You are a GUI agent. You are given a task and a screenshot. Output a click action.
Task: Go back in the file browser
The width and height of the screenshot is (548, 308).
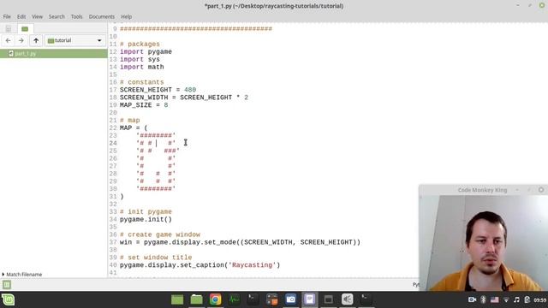pyautogui.click(x=8, y=40)
